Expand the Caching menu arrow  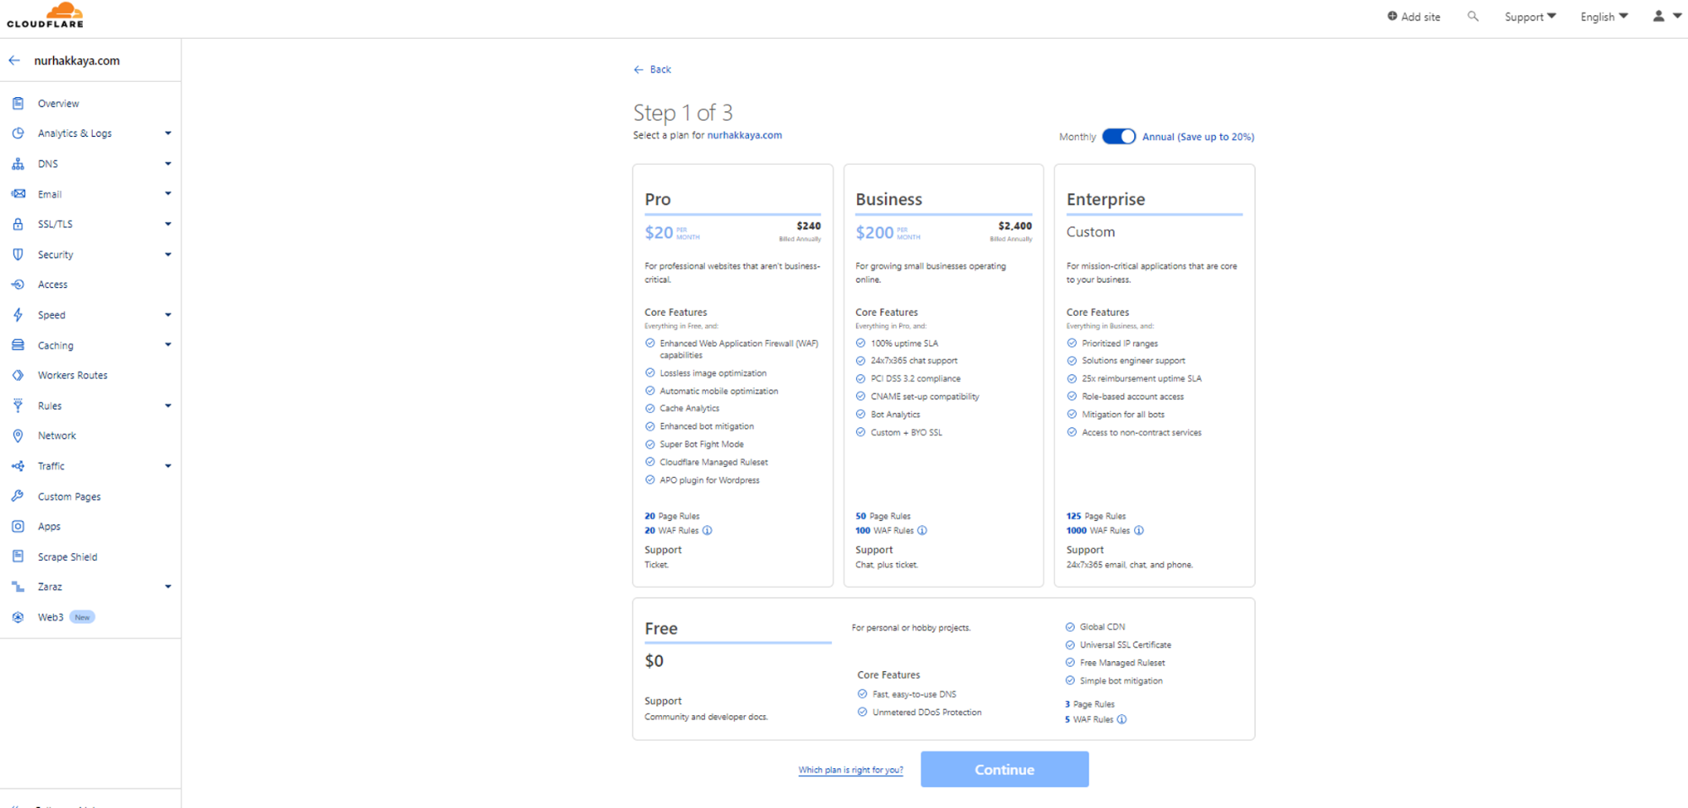(168, 344)
